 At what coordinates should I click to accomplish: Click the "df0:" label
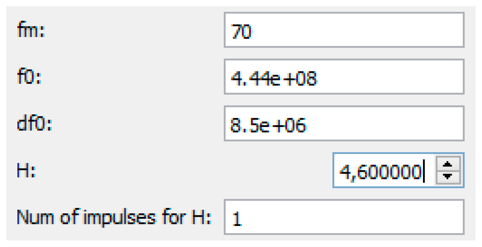tap(34, 124)
